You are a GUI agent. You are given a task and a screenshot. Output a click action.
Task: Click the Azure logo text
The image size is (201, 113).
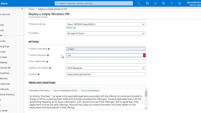4,3
